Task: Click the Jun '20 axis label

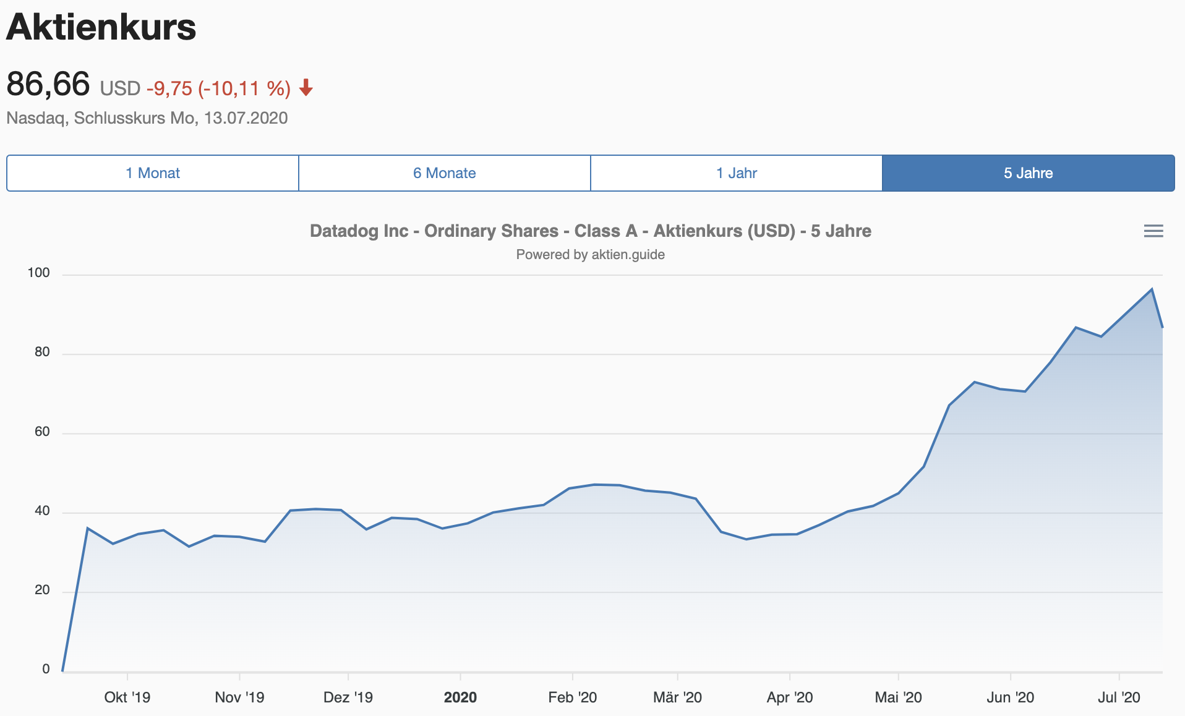Action: tap(1011, 697)
